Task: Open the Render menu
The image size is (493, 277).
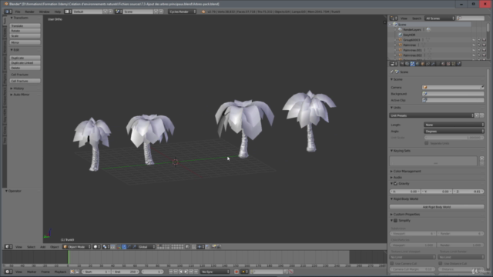Action: [x=29, y=12]
